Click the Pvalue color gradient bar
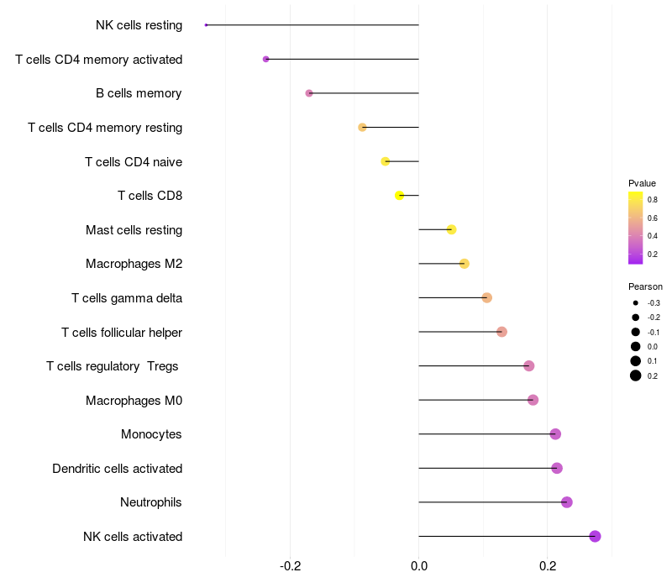The image size is (672, 588). click(x=635, y=228)
